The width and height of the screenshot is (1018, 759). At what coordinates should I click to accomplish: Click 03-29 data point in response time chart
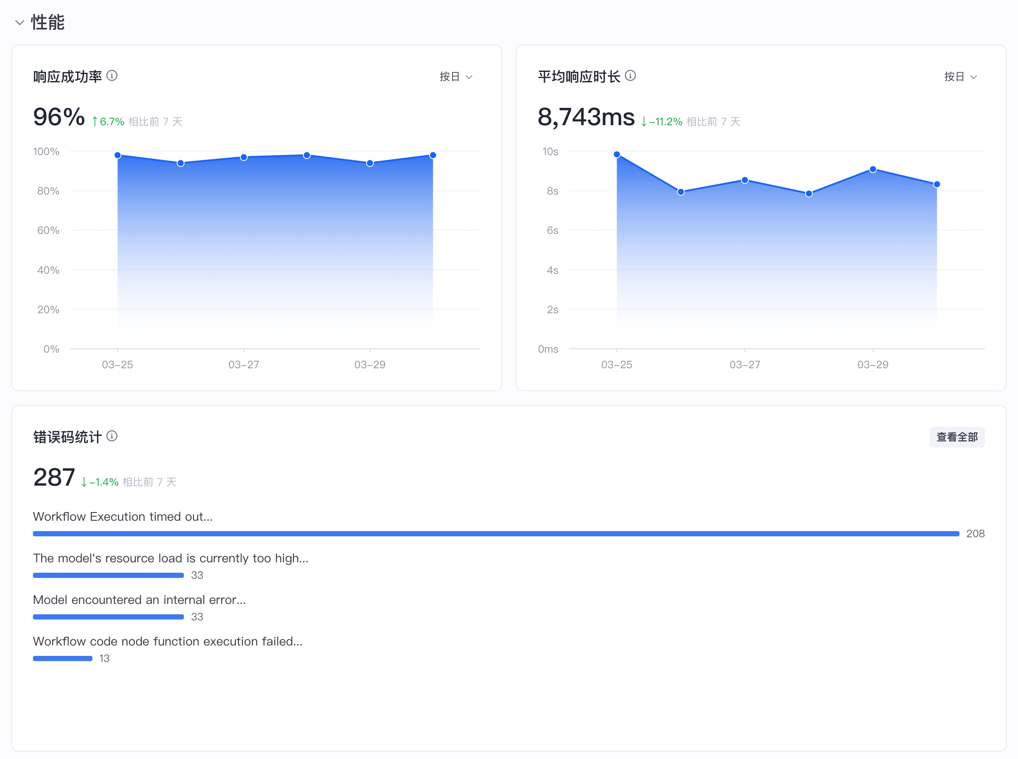(x=873, y=169)
